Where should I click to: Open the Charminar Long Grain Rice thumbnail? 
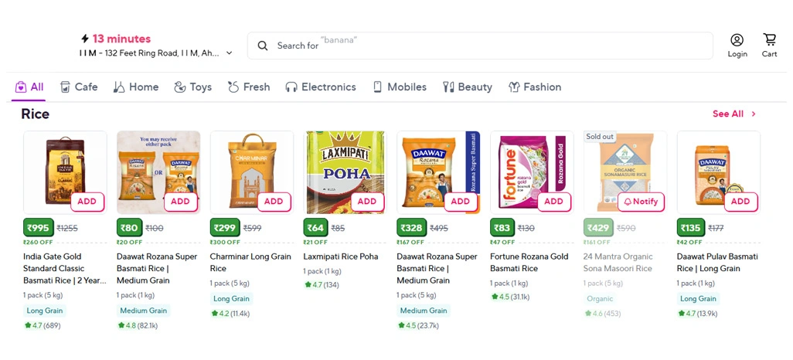251,172
